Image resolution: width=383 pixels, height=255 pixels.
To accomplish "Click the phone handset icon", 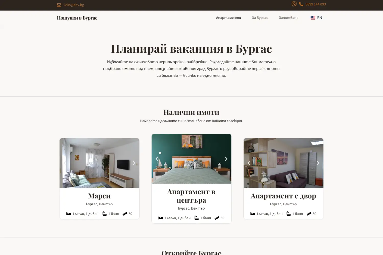I will point(301,4).
